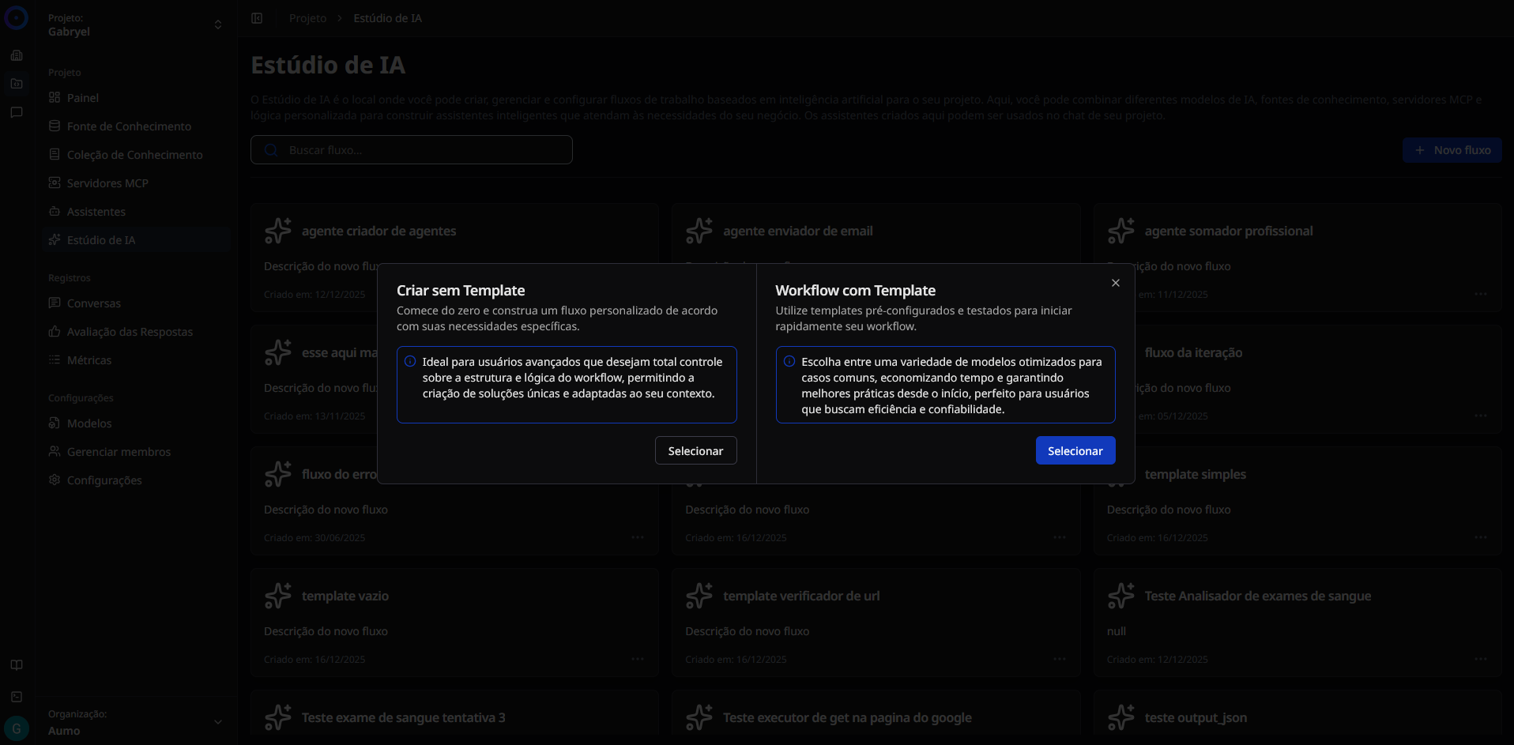Open Fonte de Conhecimento page

click(128, 126)
